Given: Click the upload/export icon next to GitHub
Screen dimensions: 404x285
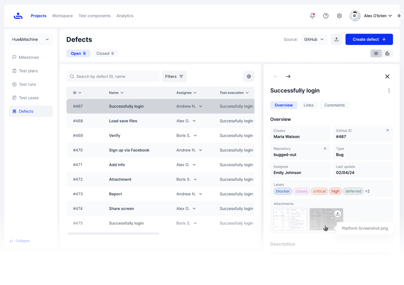Looking at the screenshot, I should (x=337, y=39).
